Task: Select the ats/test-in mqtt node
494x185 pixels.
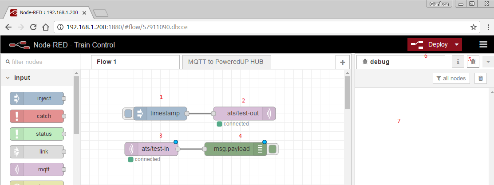Action: pos(151,149)
